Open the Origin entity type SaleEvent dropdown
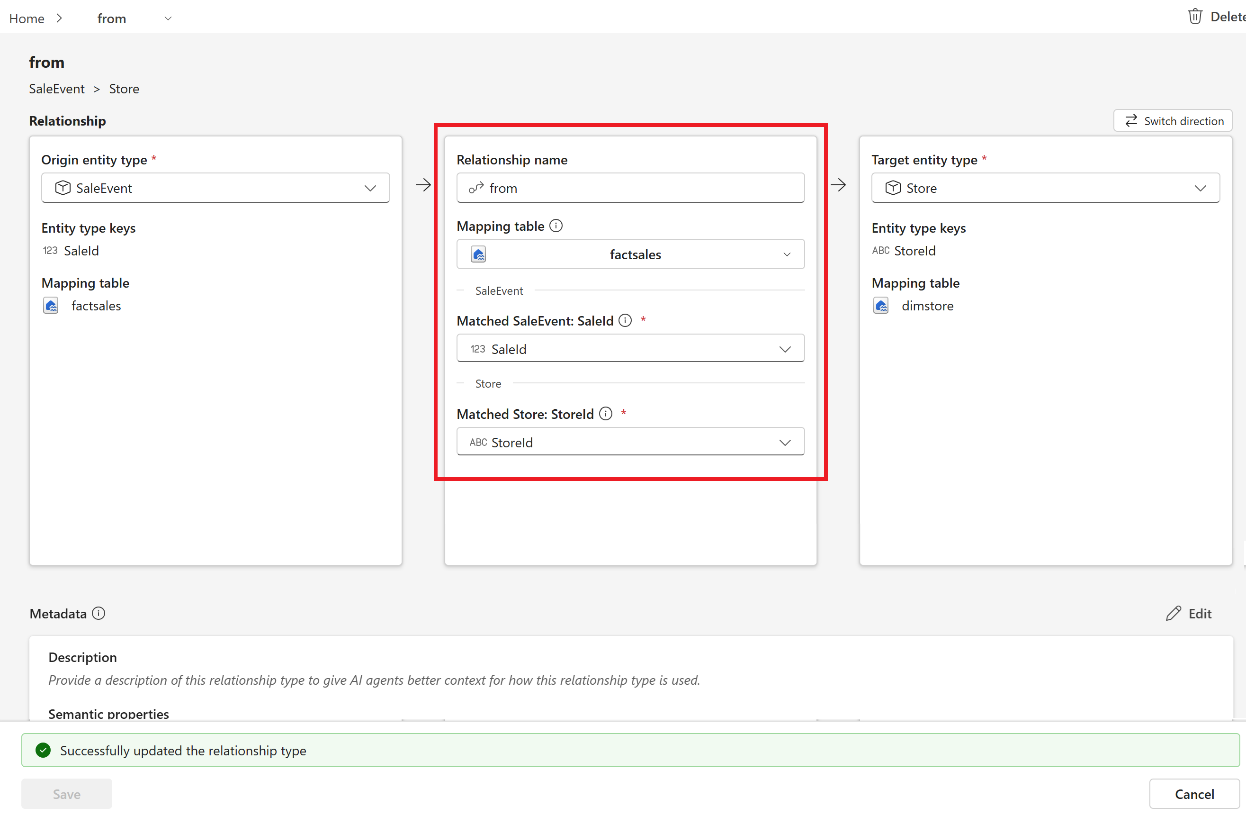 point(215,188)
